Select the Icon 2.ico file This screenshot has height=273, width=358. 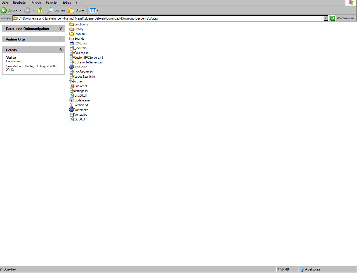(x=81, y=67)
